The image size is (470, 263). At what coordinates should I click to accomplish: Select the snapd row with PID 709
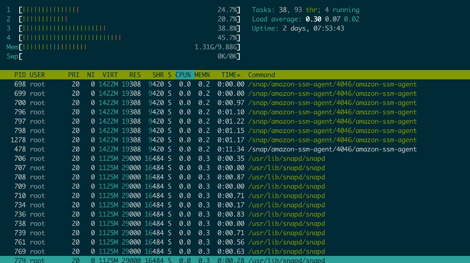(235, 186)
